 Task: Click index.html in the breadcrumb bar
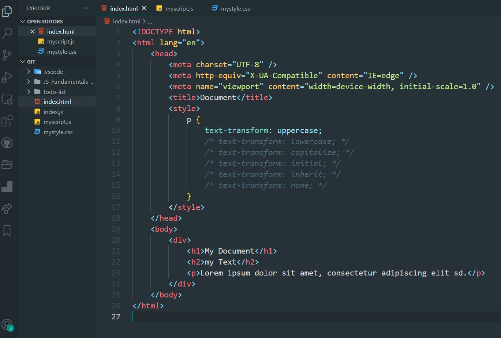coord(127,22)
